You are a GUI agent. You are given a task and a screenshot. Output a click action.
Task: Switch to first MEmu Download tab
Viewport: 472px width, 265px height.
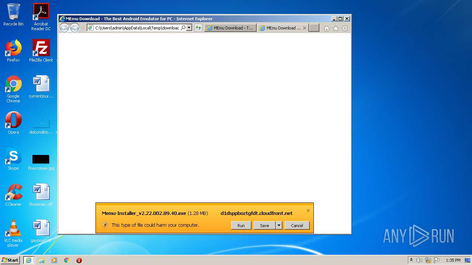[x=230, y=28]
